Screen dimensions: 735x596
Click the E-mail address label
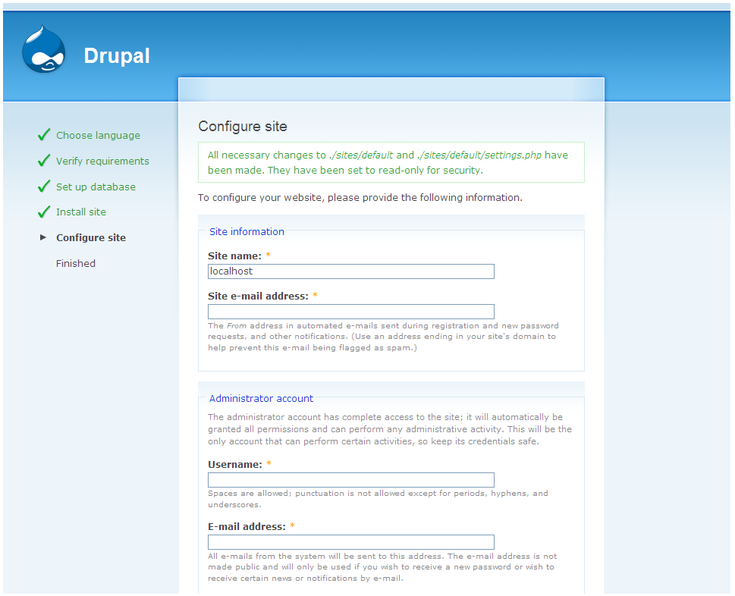[247, 527]
